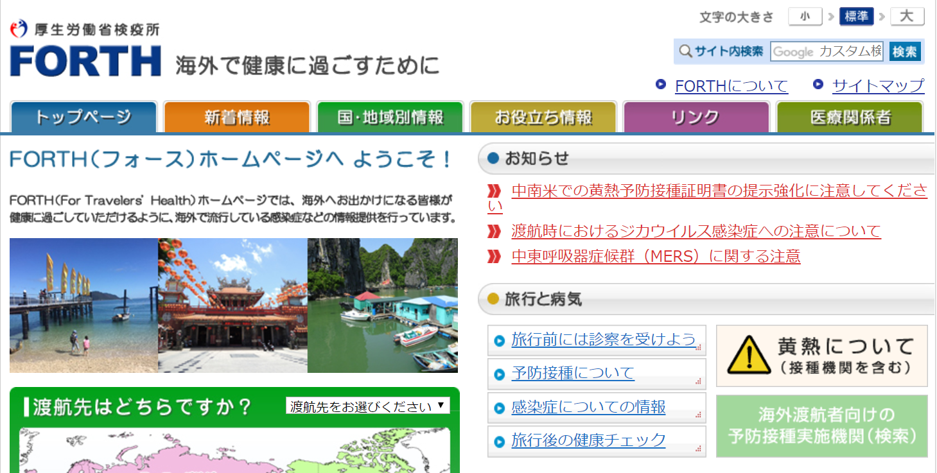
Task: Click the yellow fever warning triangle icon
Action: point(748,356)
